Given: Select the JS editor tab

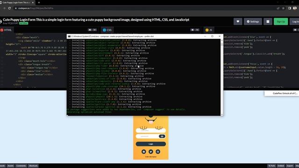Looking at the screenshot, I should tap(209, 30).
